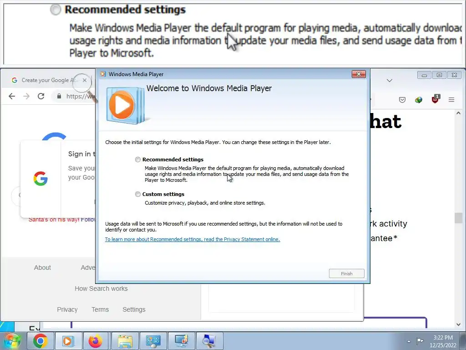Select the Recommended settings radio button
Screen dimensions: 466x350
(138, 160)
